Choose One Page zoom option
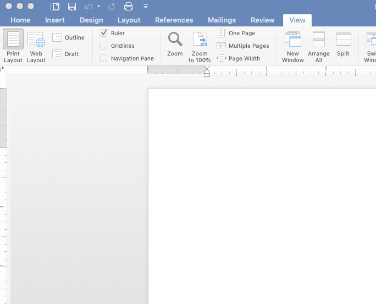 (x=236, y=33)
